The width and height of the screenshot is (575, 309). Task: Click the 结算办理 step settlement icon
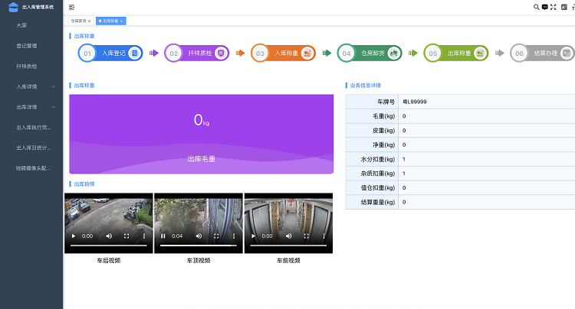click(x=567, y=54)
